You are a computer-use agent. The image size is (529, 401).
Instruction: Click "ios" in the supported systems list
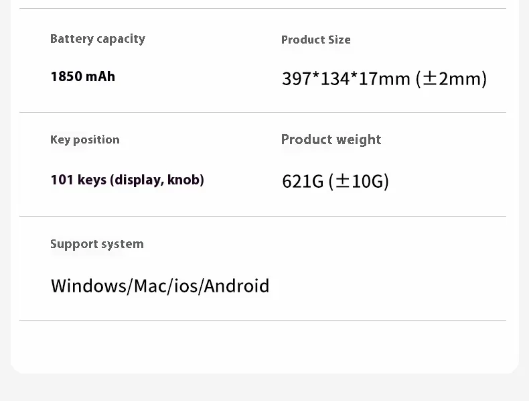(186, 286)
